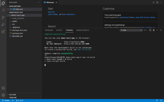Close the terminal panel

pos(161,30)
